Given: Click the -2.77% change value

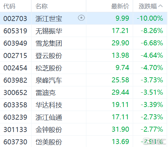Looking at the screenshot, I should pos(152,129).
